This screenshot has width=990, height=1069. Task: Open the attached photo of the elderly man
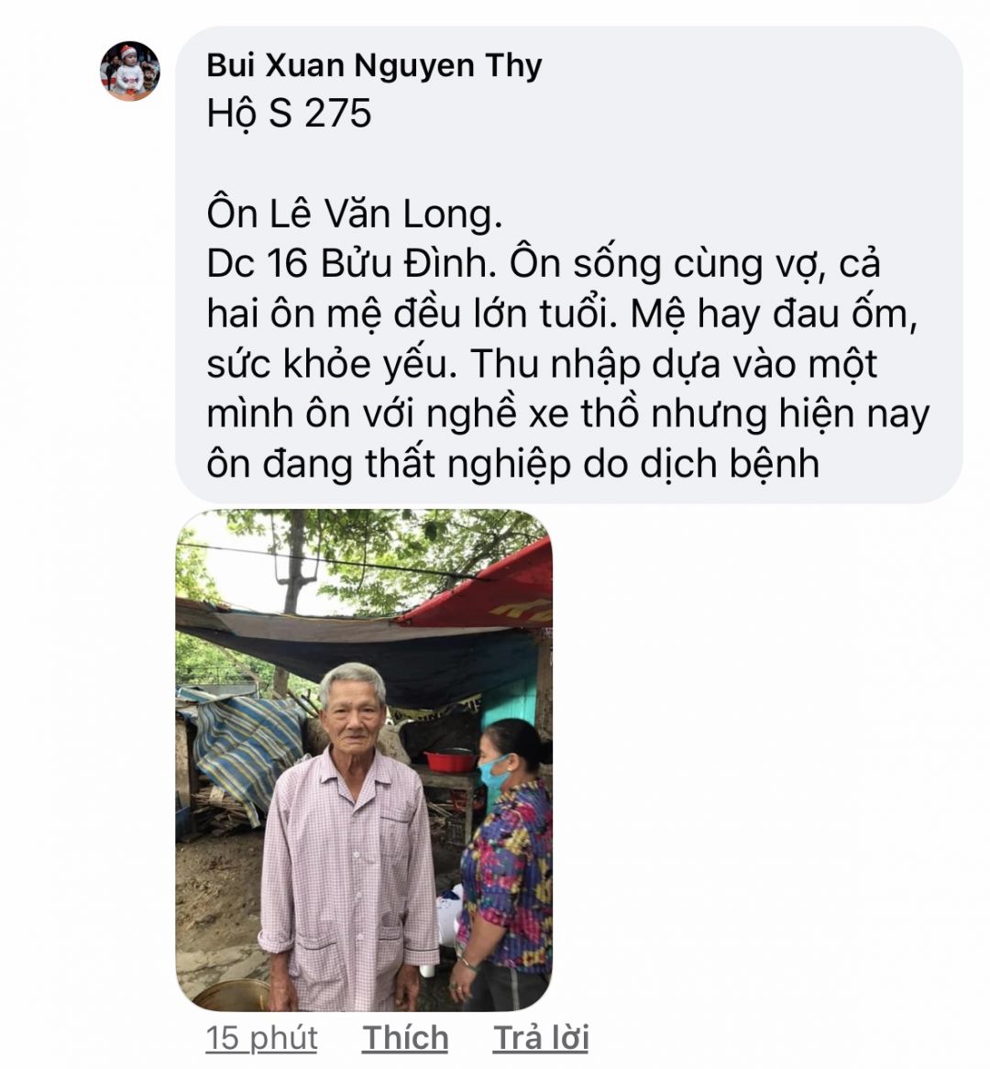(x=364, y=760)
